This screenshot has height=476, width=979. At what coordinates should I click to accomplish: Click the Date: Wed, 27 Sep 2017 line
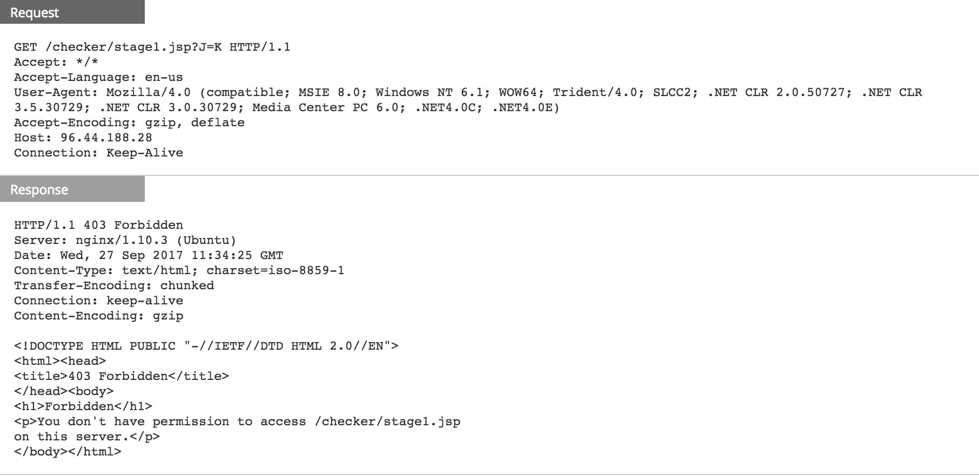pyautogui.click(x=149, y=255)
